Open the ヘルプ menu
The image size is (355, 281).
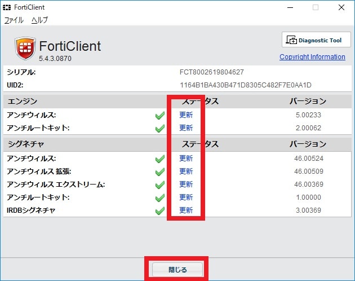coord(39,20)
